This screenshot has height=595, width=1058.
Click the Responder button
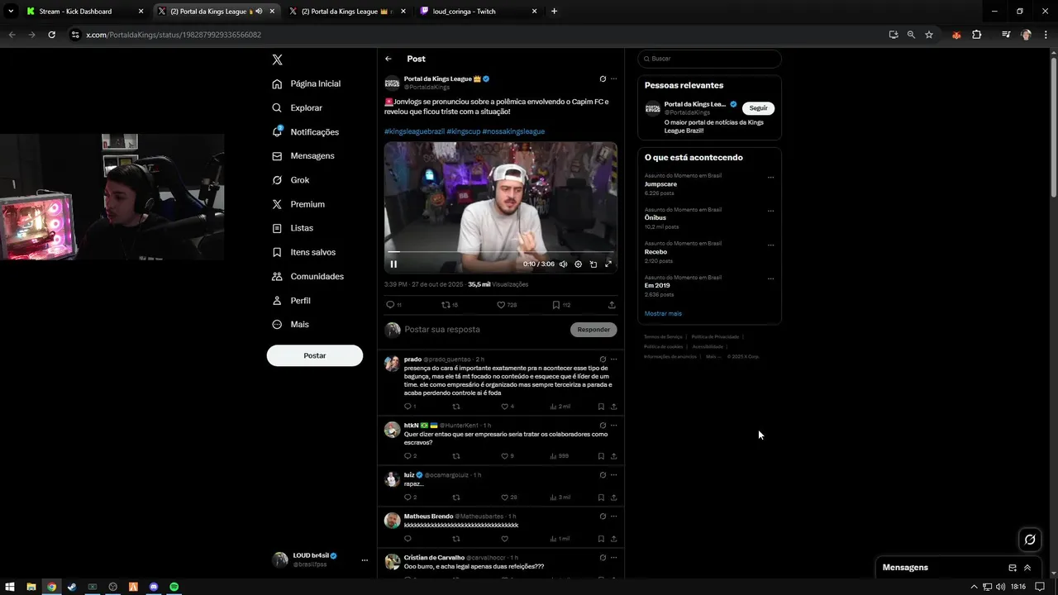click(593, 330)
